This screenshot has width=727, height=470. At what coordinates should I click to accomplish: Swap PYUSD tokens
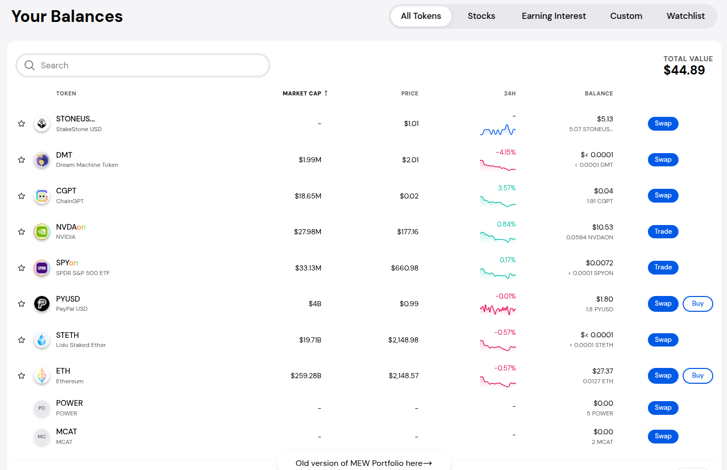click(x=663, y=304)
